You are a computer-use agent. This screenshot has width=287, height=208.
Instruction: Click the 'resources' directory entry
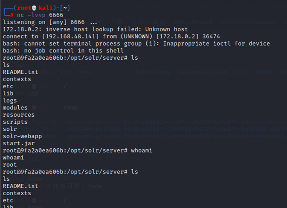pyautogui.click(x=18, y=115)
